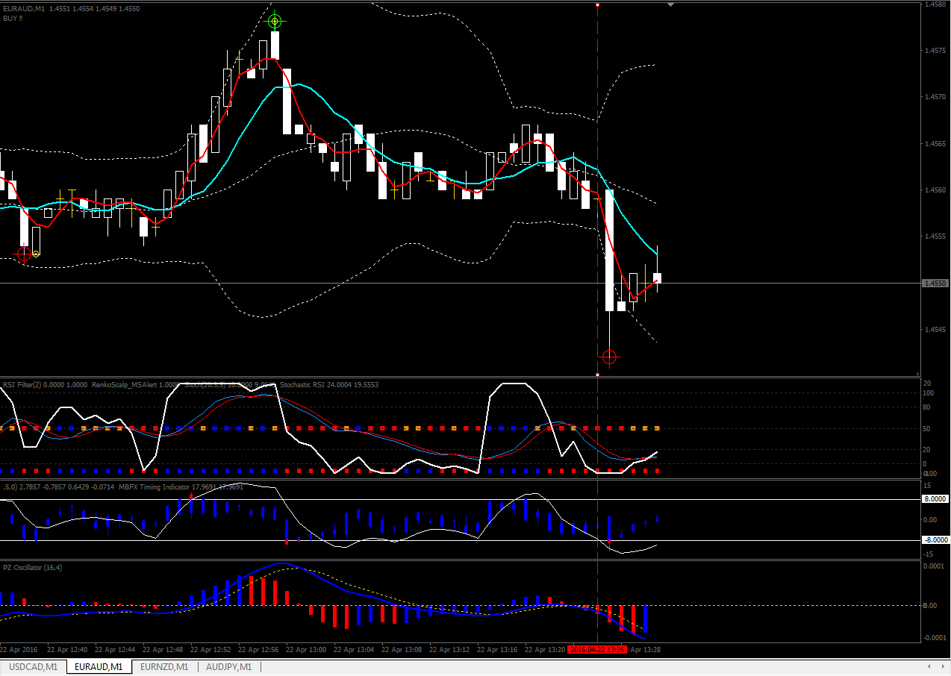Select the active EURAUD,M1 tab
This screenshot has width=951, height=676.
click(99, 666)
